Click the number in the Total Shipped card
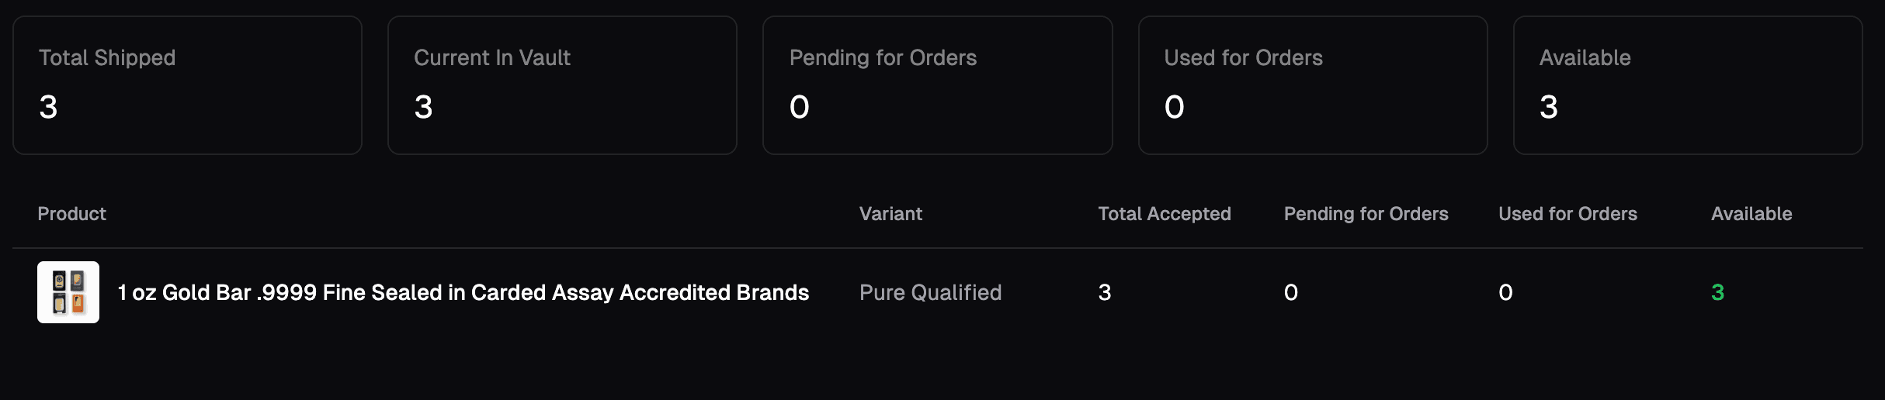The width and height of the screenshot is (1885, 400). pyautogui.click(x=48, y=107)
